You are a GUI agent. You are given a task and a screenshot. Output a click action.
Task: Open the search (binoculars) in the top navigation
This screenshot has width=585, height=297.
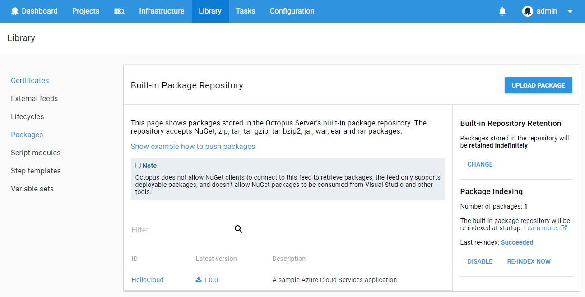119,11
